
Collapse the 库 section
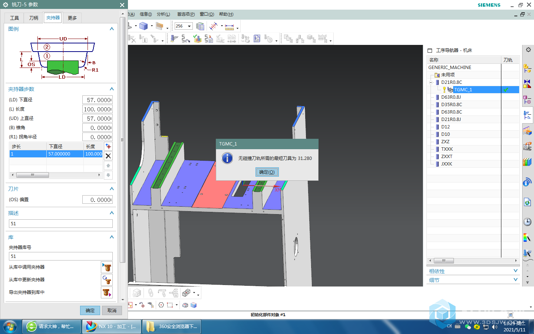pos(112,237)
